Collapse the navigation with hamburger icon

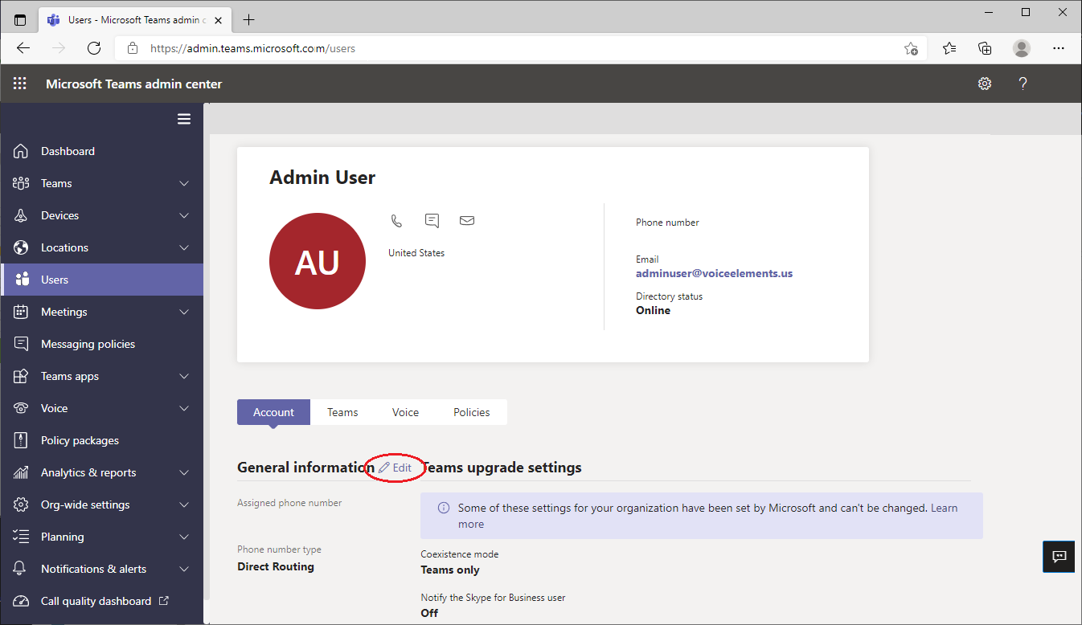[184, 119]
